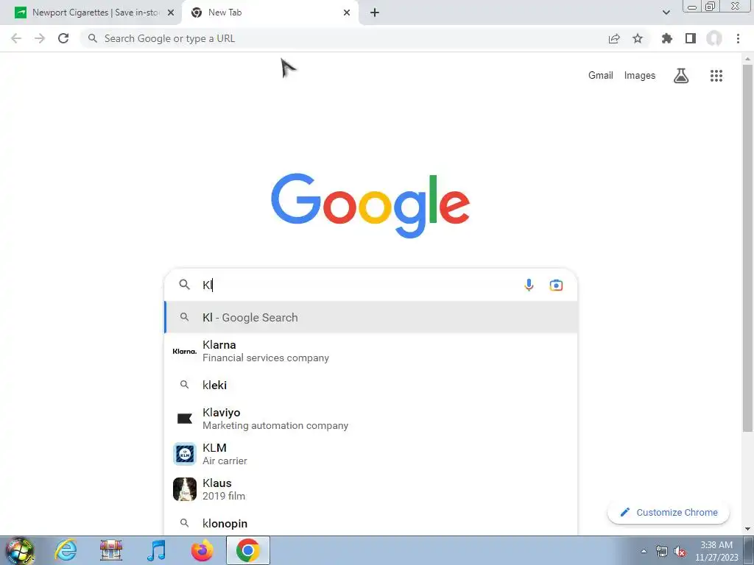Choose the KLM air carrier suggestion

click(x=371, y=454)
